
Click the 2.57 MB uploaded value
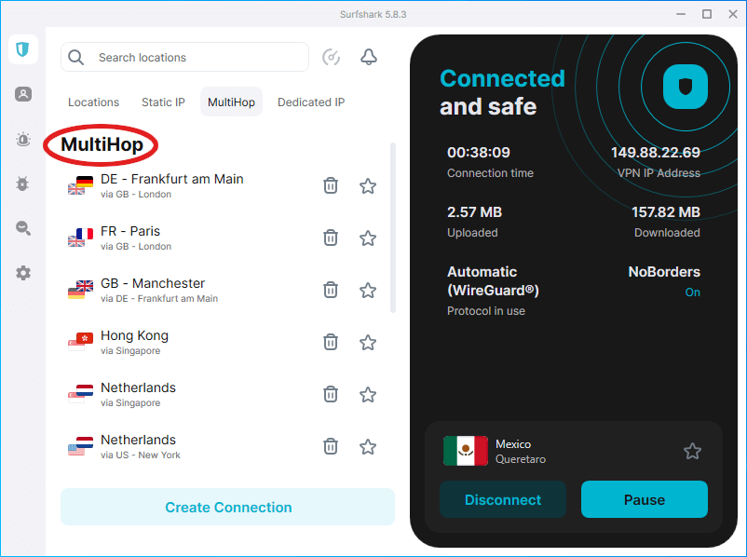pos(474,212)
